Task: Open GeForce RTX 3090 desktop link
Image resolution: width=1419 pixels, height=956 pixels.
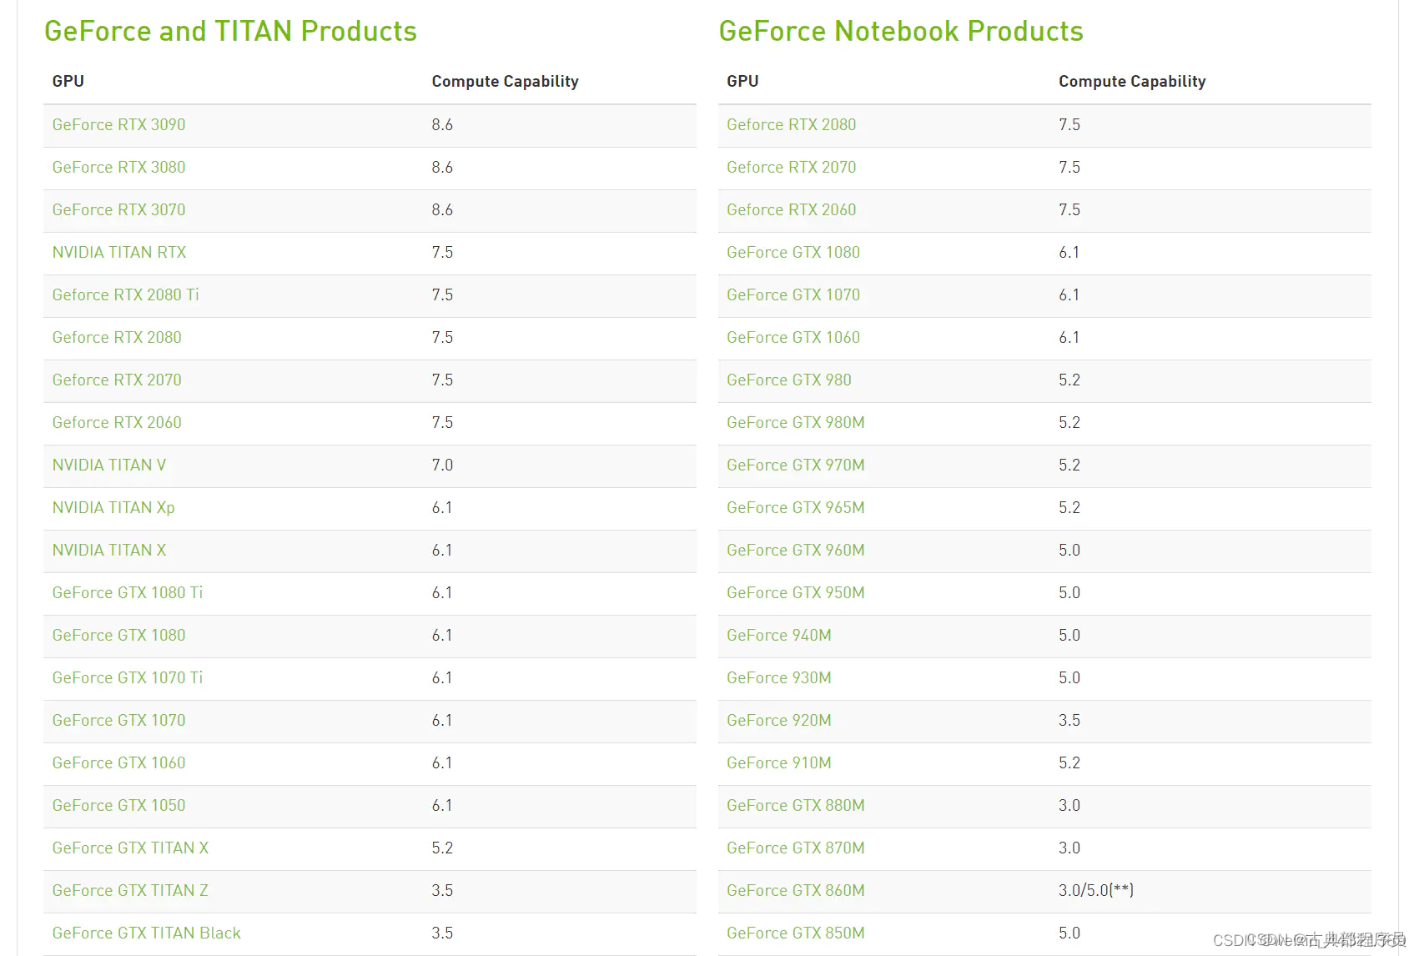Action: [118, 125]
